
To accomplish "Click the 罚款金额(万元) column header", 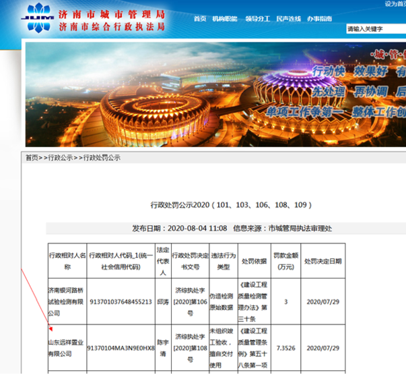I will [x=286, y=261].
